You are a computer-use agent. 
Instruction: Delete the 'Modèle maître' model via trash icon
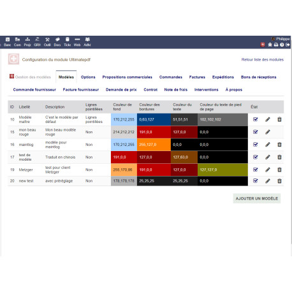(x=279, y=119)
